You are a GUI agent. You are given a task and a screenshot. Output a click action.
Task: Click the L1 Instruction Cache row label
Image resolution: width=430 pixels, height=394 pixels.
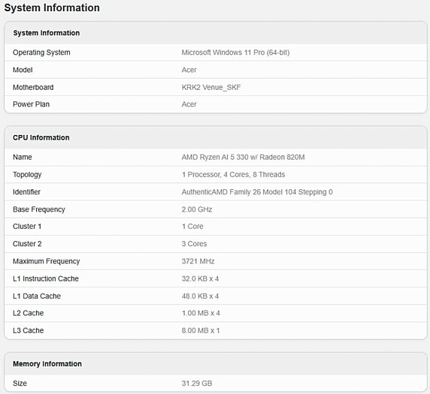click(46, 278)
